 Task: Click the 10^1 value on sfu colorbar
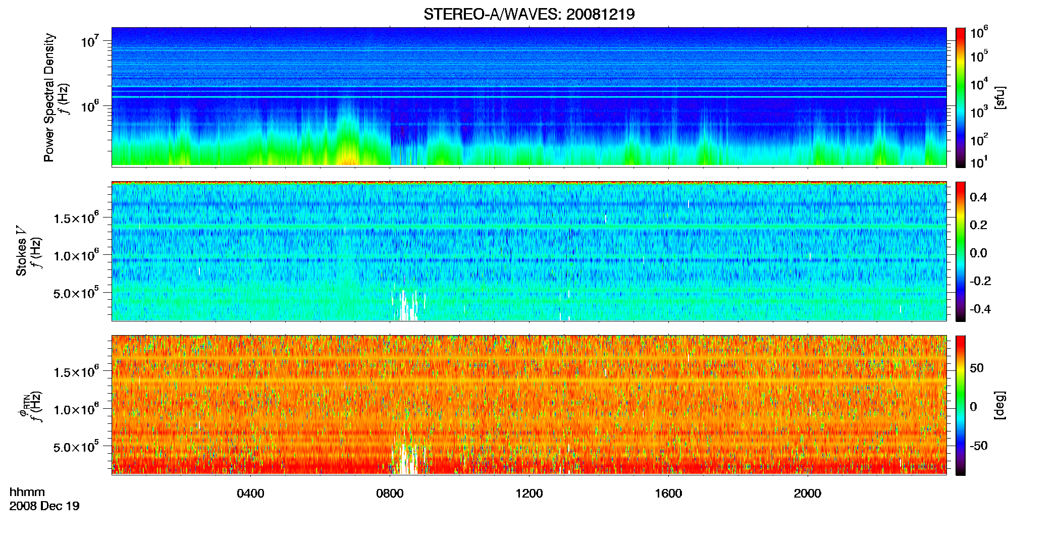[979, 161]
